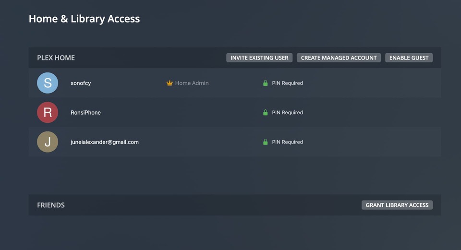
Task: Open the sonofcy username
Action: coord(81,83)
